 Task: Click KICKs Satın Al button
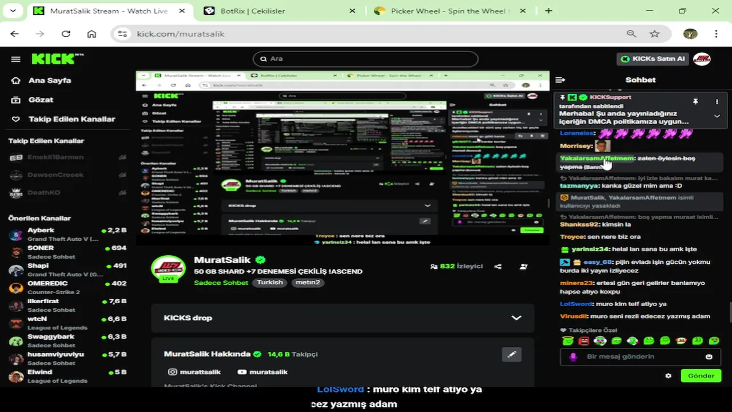653,59
